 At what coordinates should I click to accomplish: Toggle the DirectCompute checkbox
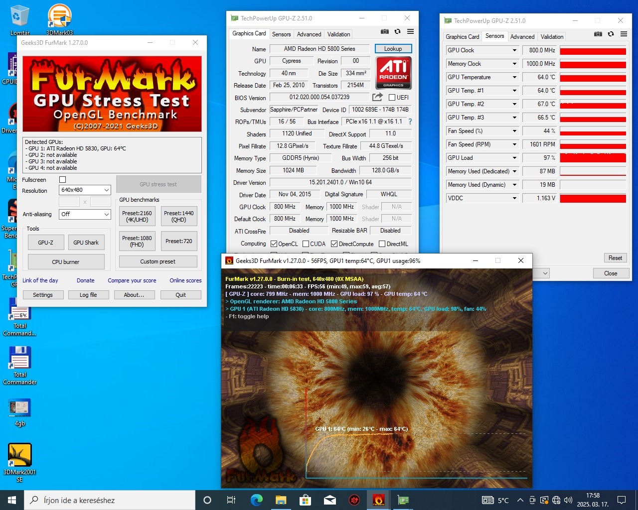click(334, 244)
